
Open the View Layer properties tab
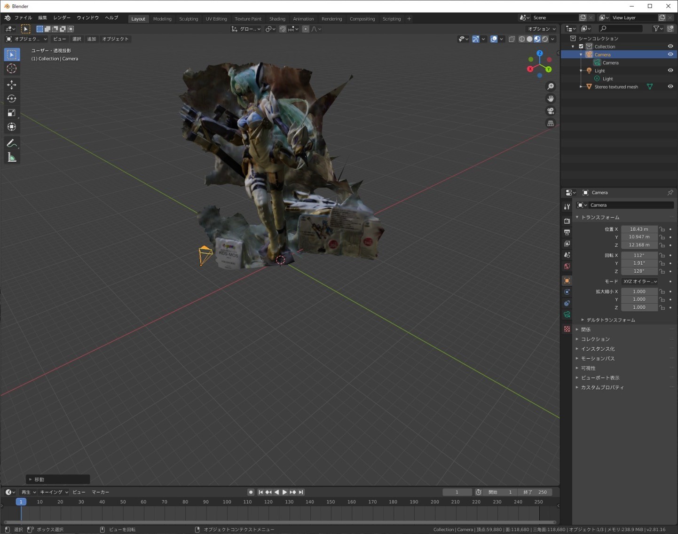point(567,243)
